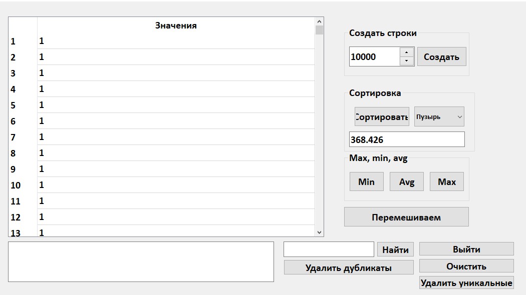Find minimum with Min button
The height and width of the screenshot is (295, 526).
(366, 182)
